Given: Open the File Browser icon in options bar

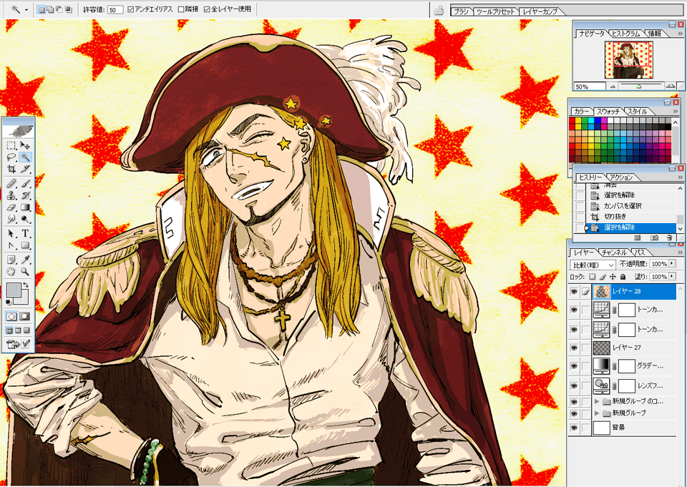Looking at the screenshot, I should click(439, 10).
